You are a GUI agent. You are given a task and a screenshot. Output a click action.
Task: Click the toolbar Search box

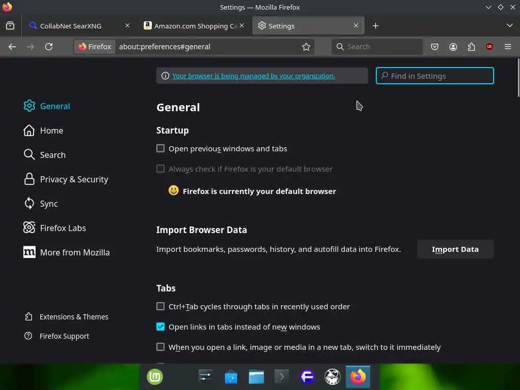(377, 47)
